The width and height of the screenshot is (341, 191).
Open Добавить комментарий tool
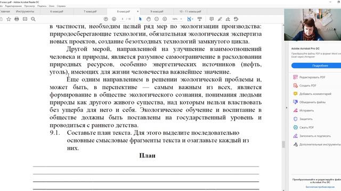313,94
